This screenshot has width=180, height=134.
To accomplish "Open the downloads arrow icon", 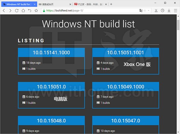I will [169, 10].
